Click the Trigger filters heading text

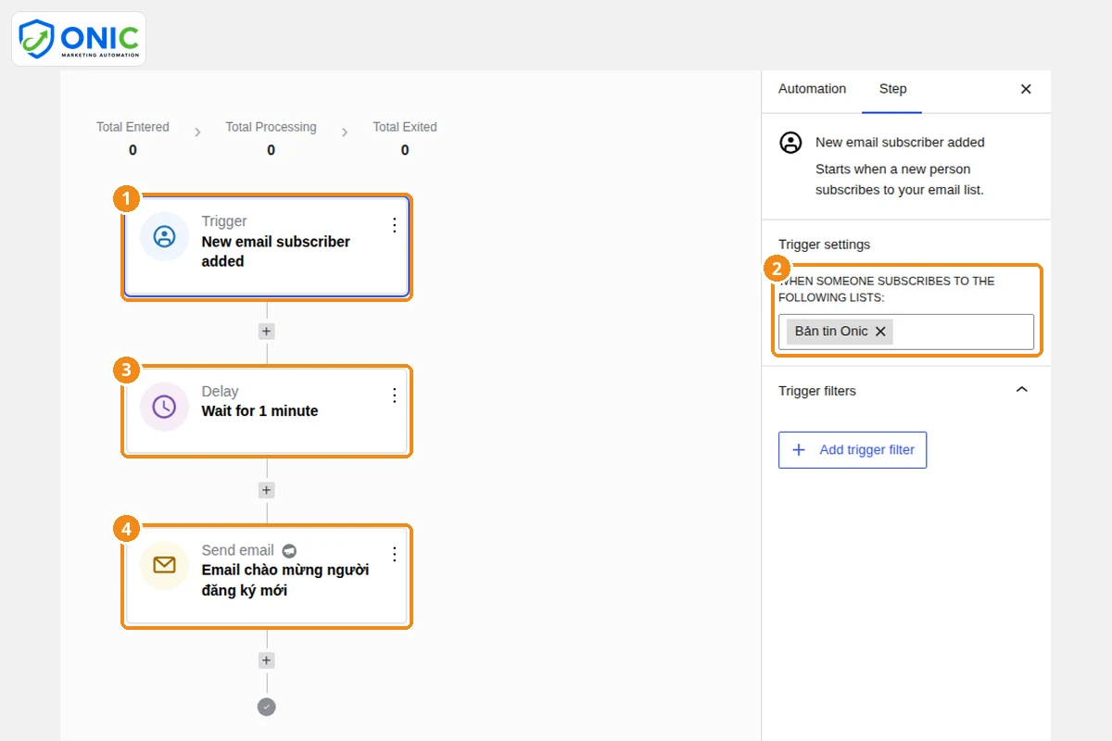click(817, 391)
